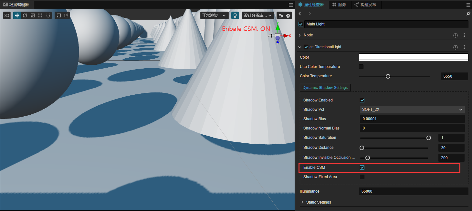The image size is (472, 211).
Task: Open cc.DirectionalLight help icon
Action: coord(456,47)
